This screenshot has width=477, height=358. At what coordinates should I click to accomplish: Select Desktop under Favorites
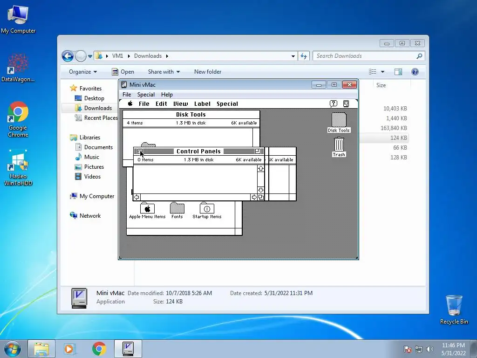[94, 98]
